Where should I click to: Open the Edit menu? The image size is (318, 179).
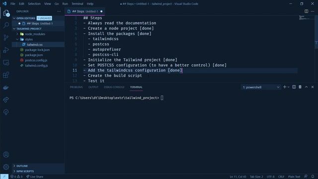point(21,3)
